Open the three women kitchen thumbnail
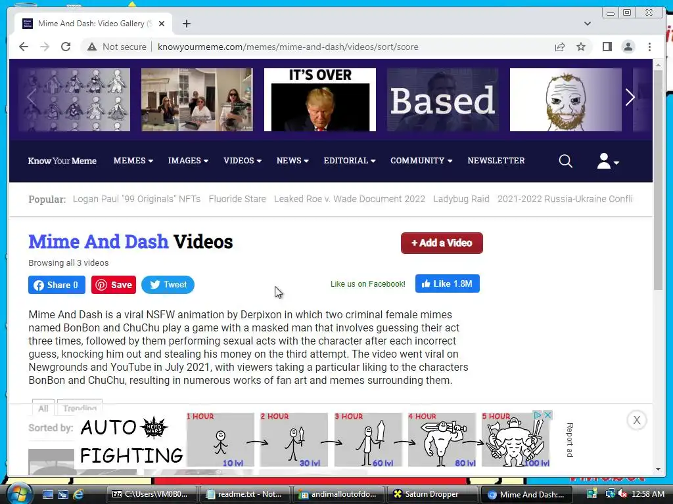 [x=197, y=100]
